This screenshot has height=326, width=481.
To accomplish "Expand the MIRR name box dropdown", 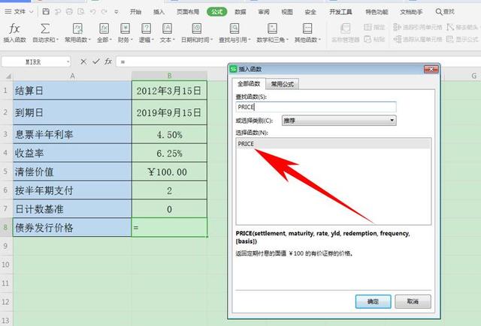I will [x=68, y=61].
